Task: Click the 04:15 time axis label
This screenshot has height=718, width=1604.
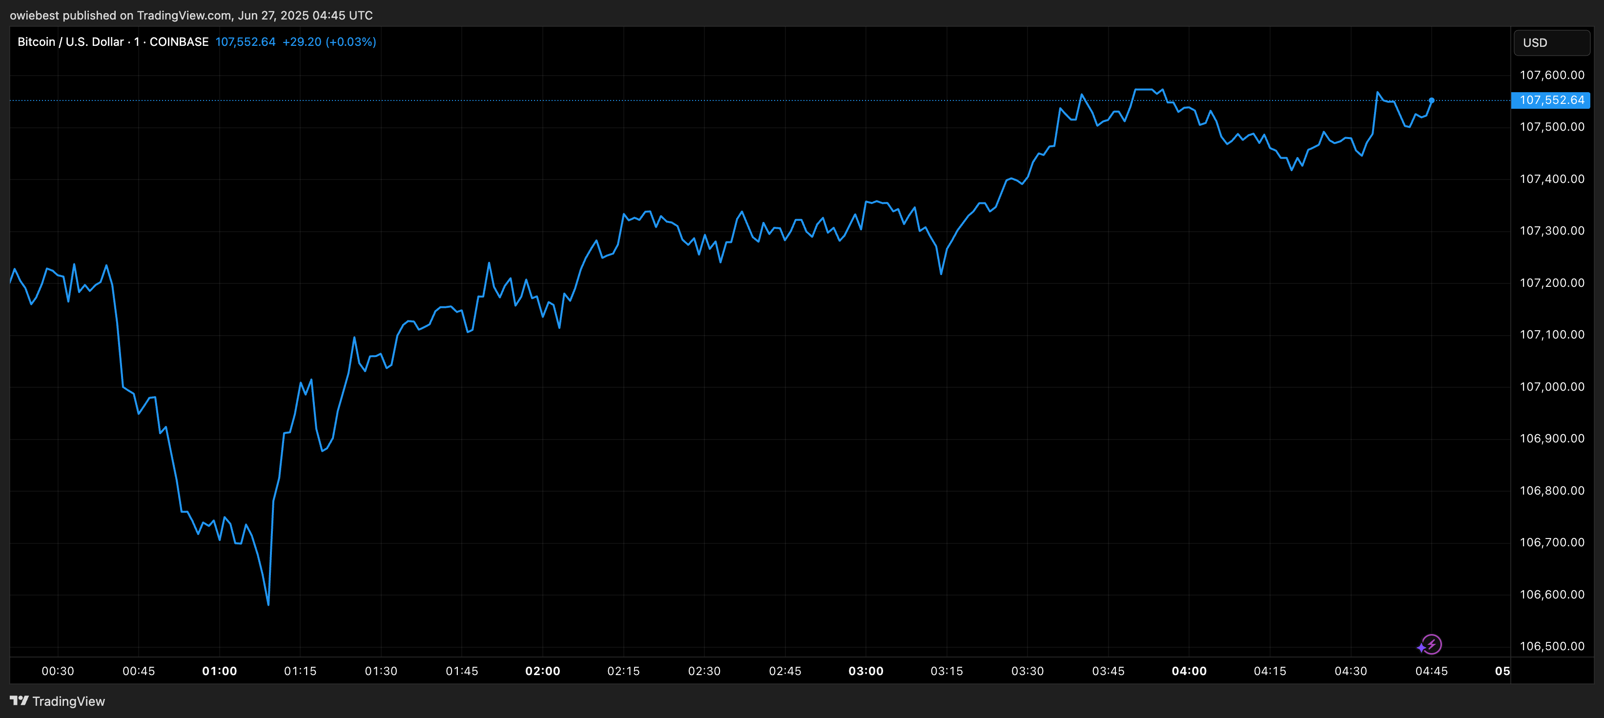Action: tap(1270, 671)
